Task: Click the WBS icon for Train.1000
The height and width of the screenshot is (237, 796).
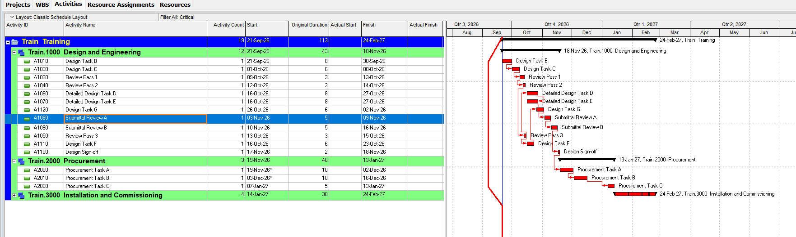Action: pyautogui.click(x=21, y=53)
